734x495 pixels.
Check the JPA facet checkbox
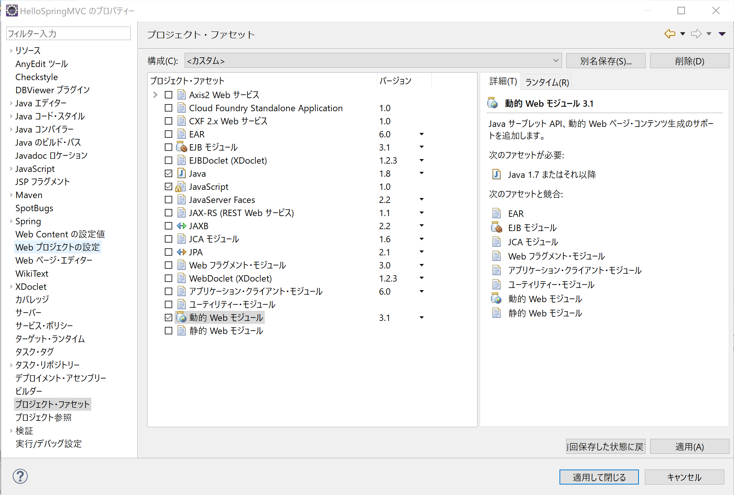(169, 252)
